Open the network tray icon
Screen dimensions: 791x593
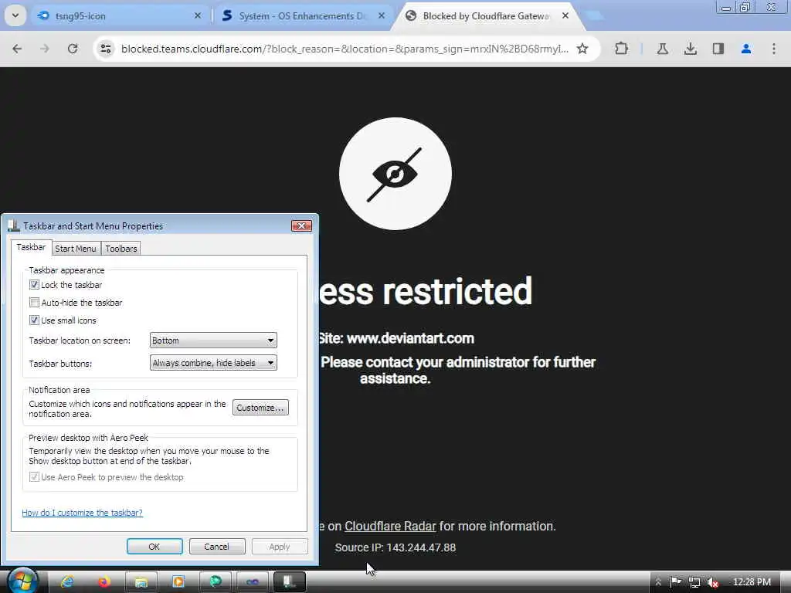coord(694,582)
